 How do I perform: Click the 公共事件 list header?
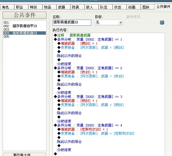[25, 15]
